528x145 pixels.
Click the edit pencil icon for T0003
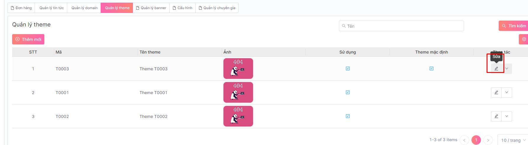496,69
